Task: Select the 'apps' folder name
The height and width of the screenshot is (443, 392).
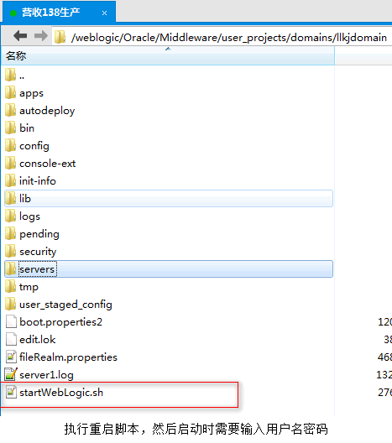Action: (x=31, y=93)
